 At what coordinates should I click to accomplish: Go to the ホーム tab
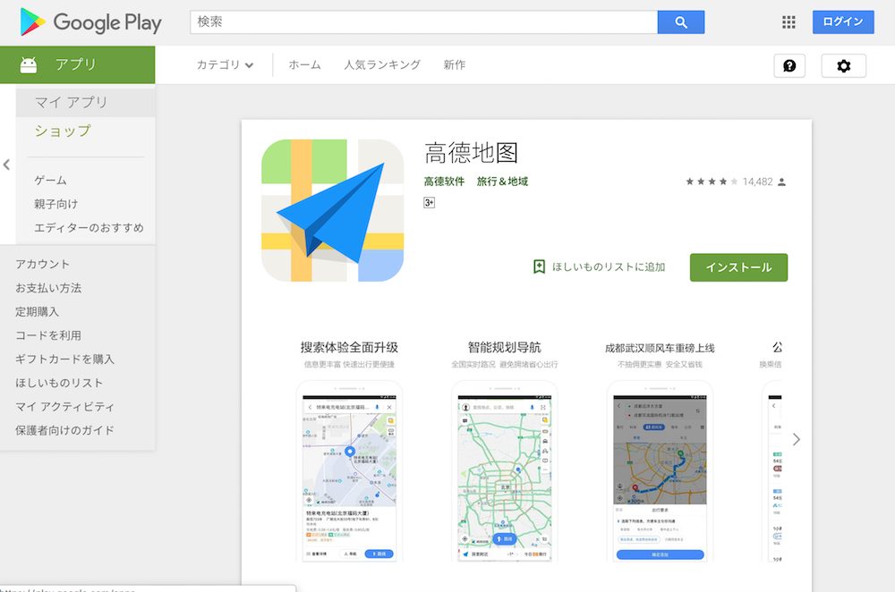coord(304,64)
